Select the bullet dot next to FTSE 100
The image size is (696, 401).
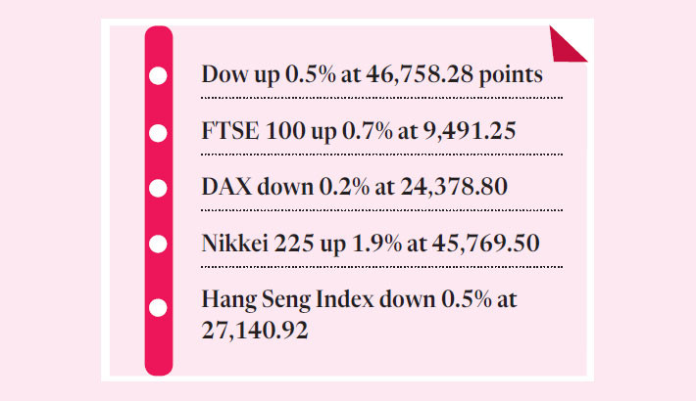point(158,130)
